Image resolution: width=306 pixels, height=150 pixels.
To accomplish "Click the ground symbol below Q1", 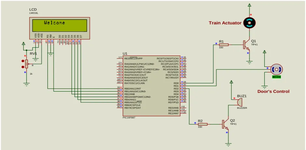I will tap(249, 62).
